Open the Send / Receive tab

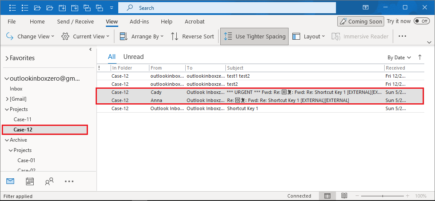click(x=75, y=21)
